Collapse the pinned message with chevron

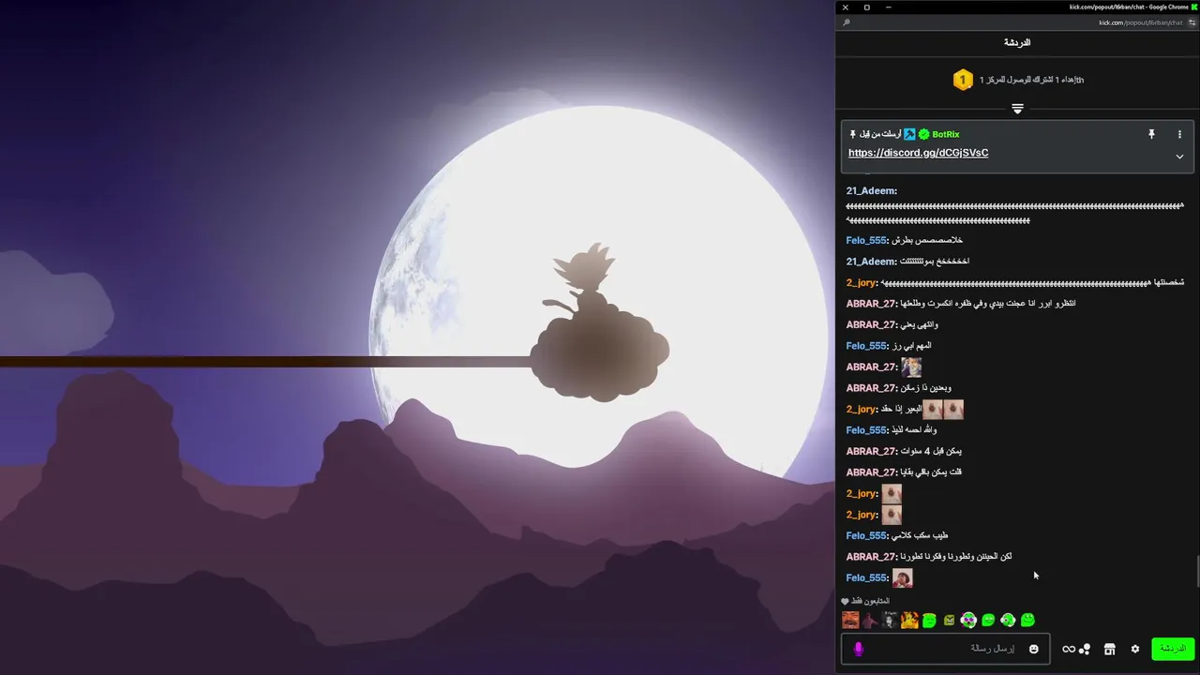point(1179,157)
